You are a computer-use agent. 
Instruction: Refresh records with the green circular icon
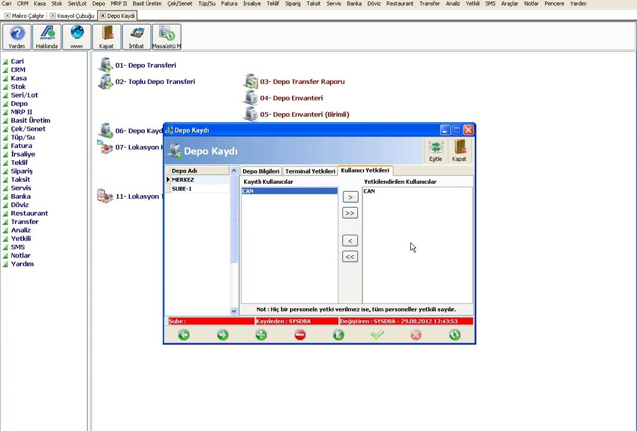click(x=454, y=335)
